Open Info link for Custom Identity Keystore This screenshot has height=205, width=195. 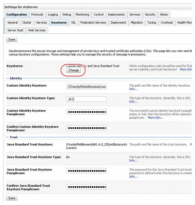133,89
